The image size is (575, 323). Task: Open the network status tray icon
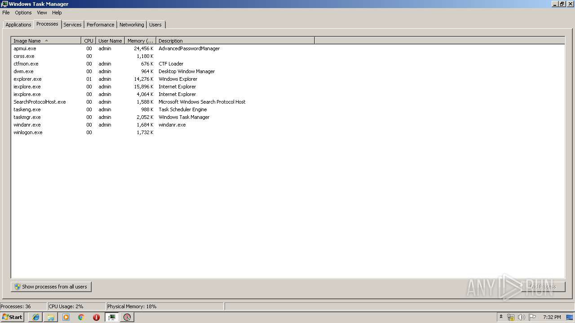[x=510, y=317]
